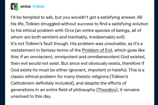The width and height of the screenshot is (158, 105).
Task: Click the word philosophy before Theodicy link
Action: [84, 90]
